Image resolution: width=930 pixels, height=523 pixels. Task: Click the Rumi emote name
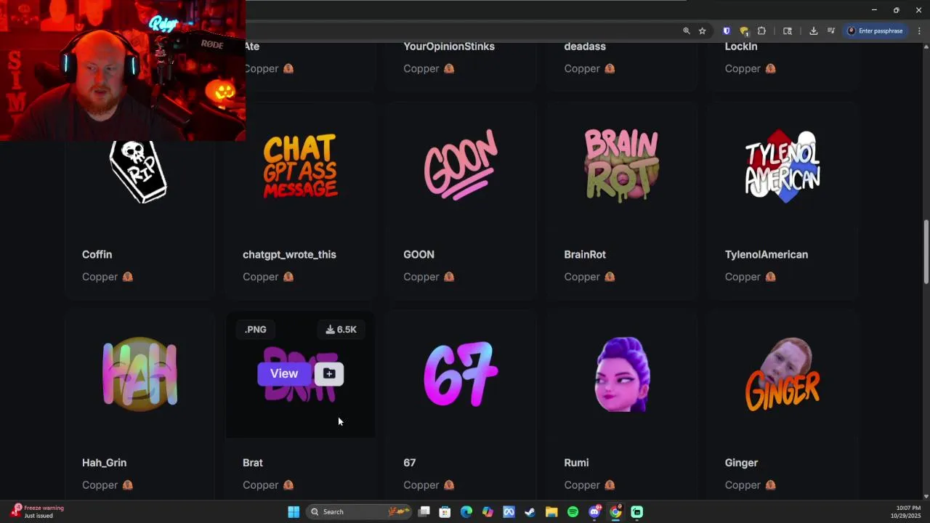click(x=576, y=463)
